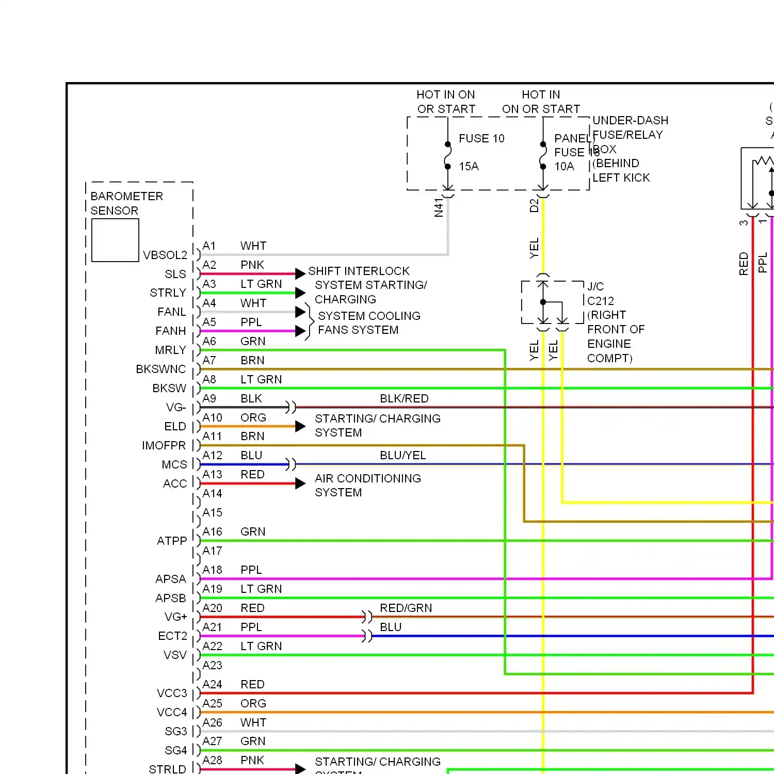Click the VCC4 signal label
The width and height of the screenshot is (774, 774).
pos(172,713)
